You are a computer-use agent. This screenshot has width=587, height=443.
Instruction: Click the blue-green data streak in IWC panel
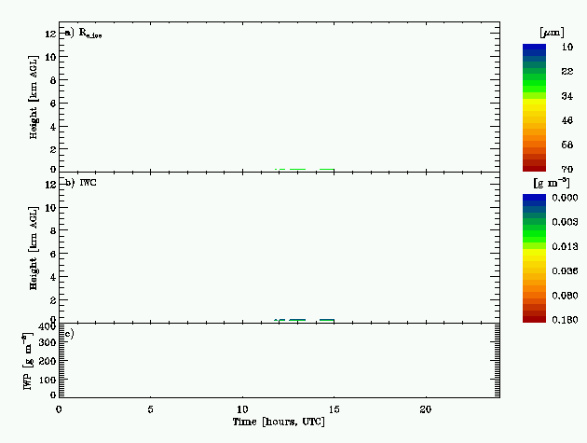pyautogui.click(x=304, y=320)
